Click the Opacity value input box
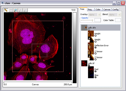126x91 pixels. coord(98,20)
